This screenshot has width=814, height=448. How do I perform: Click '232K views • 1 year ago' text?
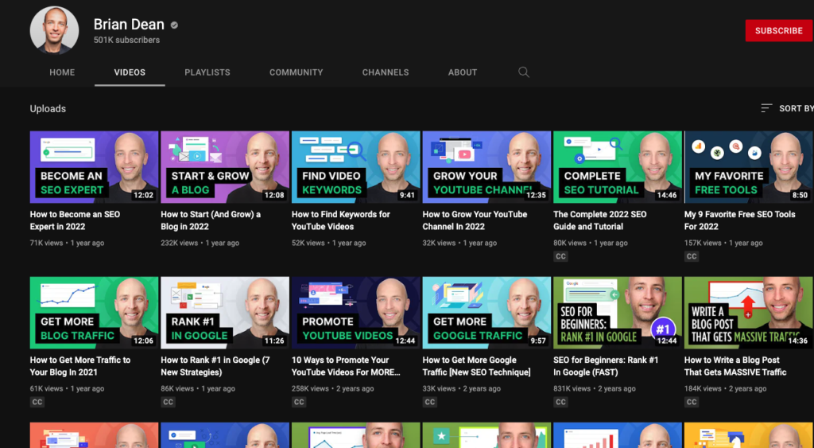tap(200, 243)
